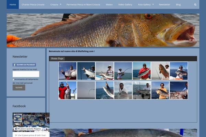Click the Benvenuto sul nuovo sito text
The width and height of the screenshot is (206, 137).
pyautogui.click(x=72, y=51)
